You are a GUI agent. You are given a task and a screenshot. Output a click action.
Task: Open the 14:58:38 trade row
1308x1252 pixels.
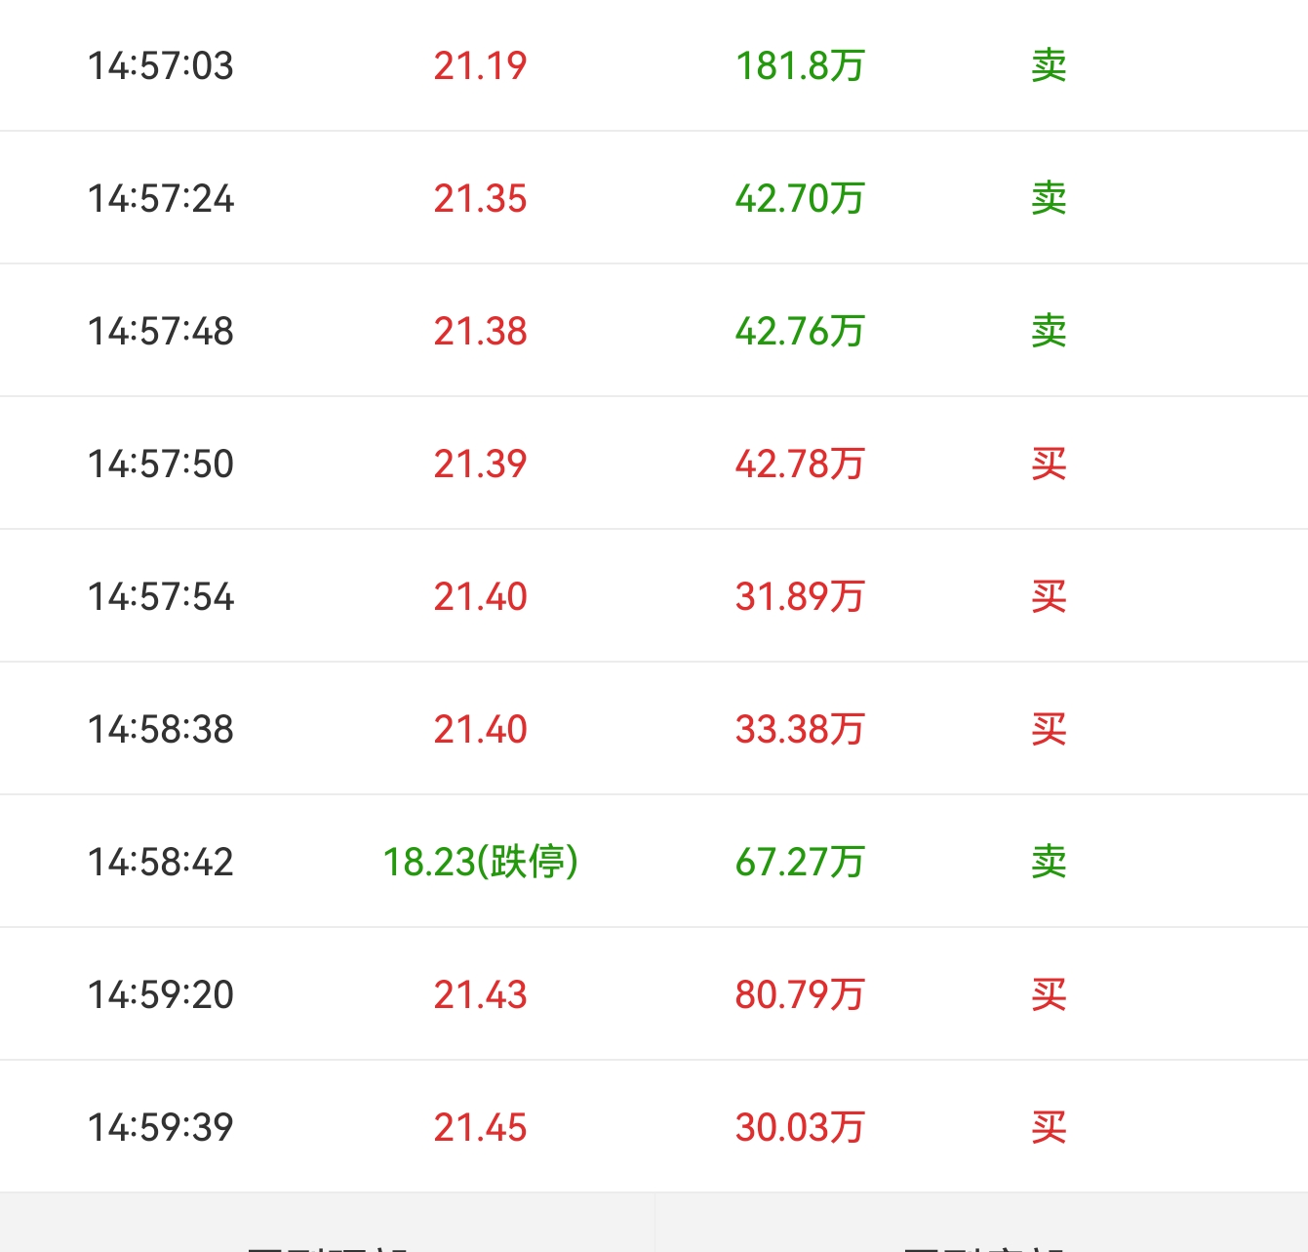click(654, 729)
